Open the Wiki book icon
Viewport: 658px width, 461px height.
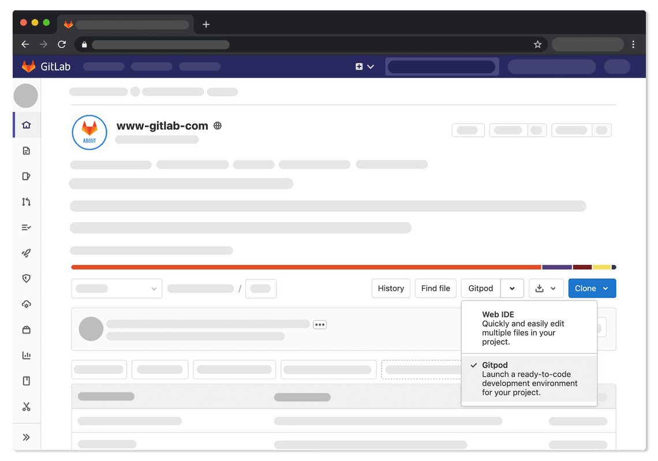click(x=26, y=380)
